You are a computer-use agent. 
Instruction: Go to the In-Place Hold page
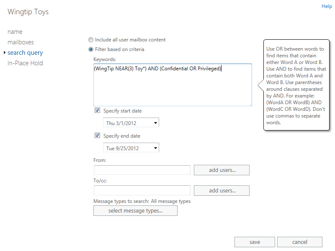point(25,63)
